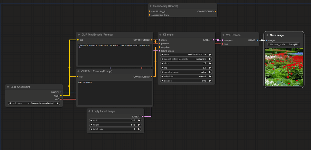Open the control_before_generate randomize selector
The height and width of the screenshot is (150, 311).
[186, 59]
